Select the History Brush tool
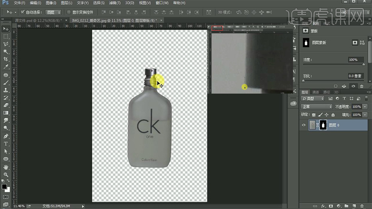Screen dimensions: 372x209 (x=6, y=98)
